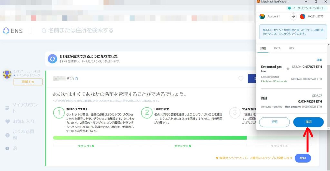The width and height of the screenshot is (330, 171).
Task: Click the 0.03475239 ETH total amount
Action: [x=310, y=101]
